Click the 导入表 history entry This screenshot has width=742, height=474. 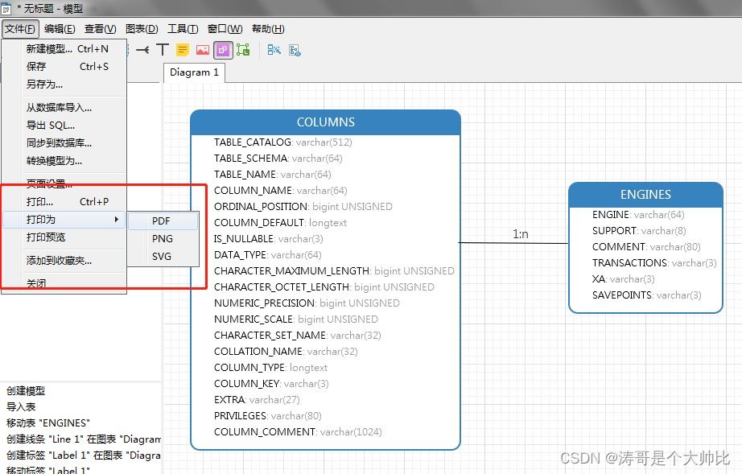pyautogui.click(x=21, y=407)
